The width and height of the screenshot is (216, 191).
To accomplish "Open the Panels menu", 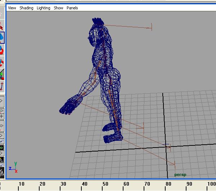I will pyautogui.click(x=72, y=8).
